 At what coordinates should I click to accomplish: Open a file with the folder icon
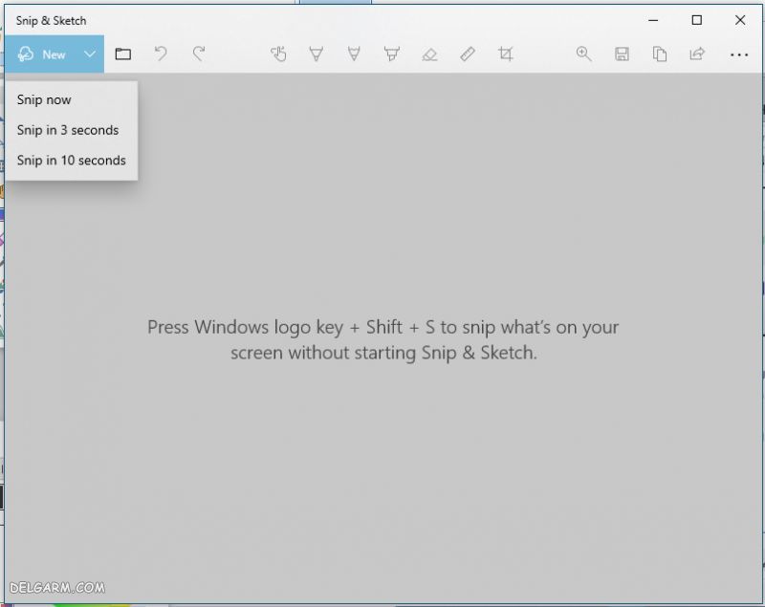click(x=123, y=54)
